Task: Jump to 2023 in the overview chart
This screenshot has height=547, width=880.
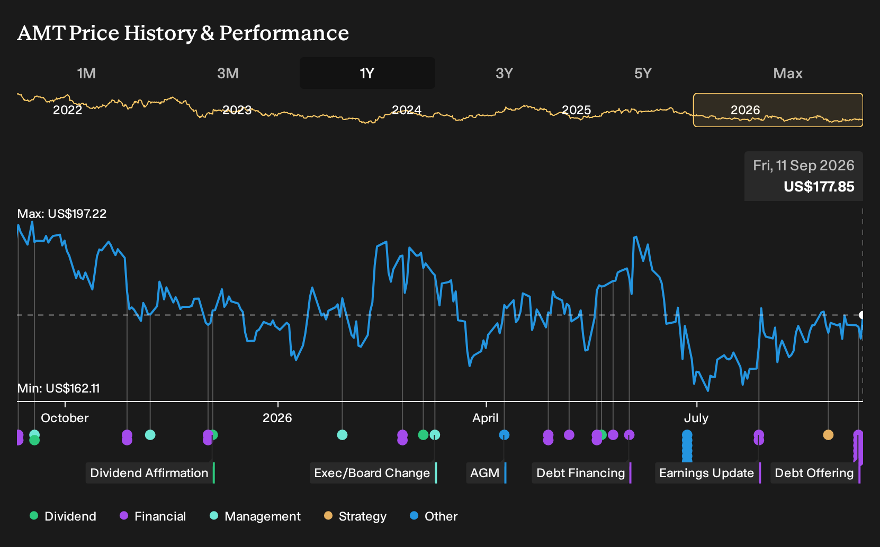Action: tap(237, 110)
